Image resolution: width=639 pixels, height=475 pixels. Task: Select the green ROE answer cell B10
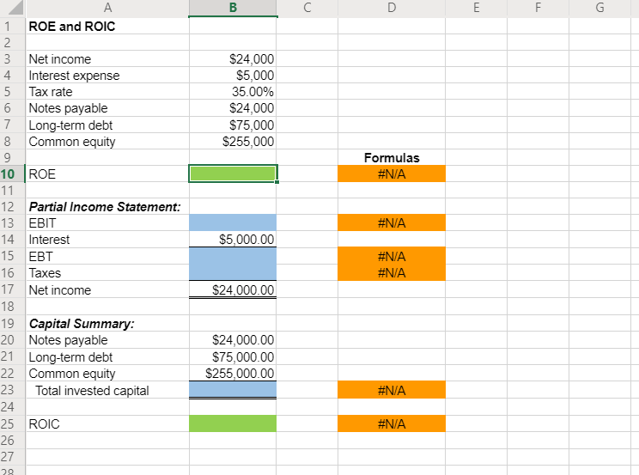coord(233,174)
